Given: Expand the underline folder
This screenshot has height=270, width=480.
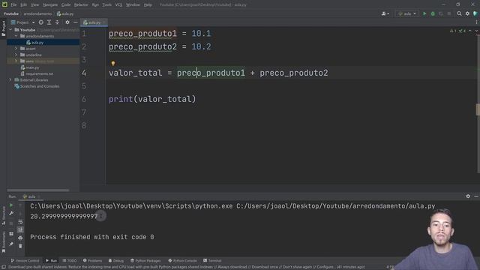Looking at the screenshot, I should click(x=16, y=55).
